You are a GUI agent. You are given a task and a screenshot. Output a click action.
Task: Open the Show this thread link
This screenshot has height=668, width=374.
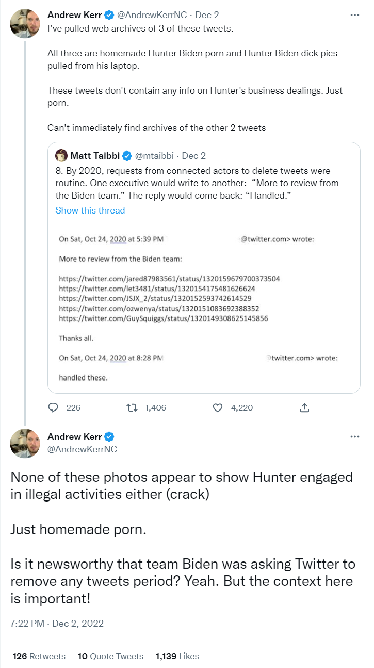tap(90, 210)
